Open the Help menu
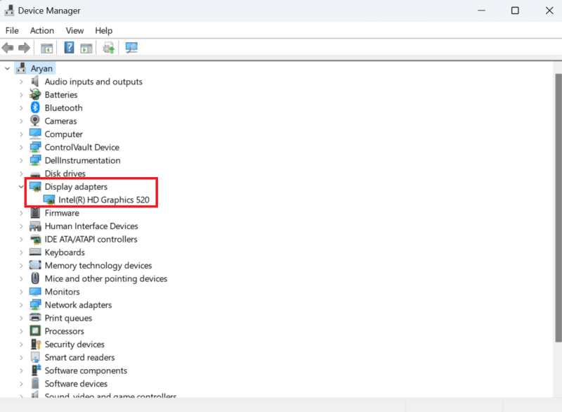This screenshot has height=412, width=562. click(103, 30)
